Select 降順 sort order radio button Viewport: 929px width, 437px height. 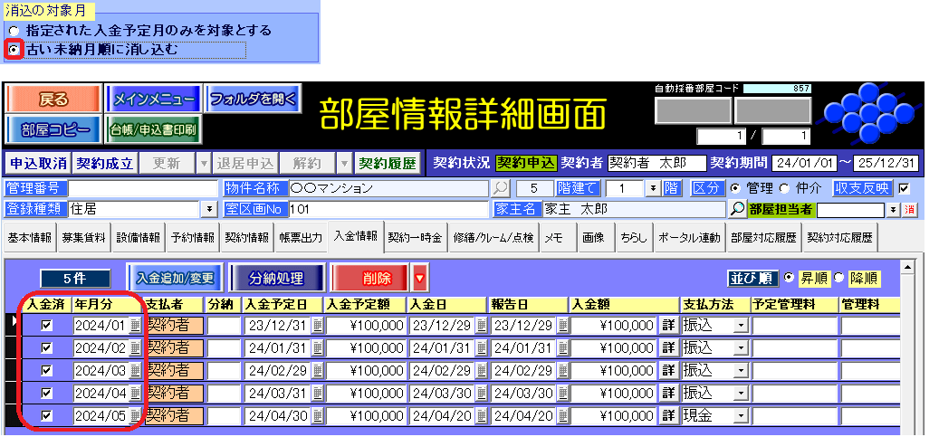tap(838, 277)
